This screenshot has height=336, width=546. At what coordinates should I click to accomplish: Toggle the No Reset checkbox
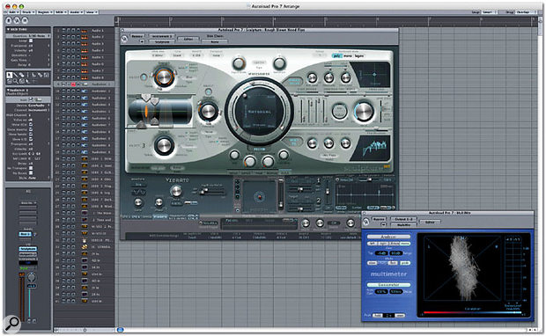click(x=31, y=173)
